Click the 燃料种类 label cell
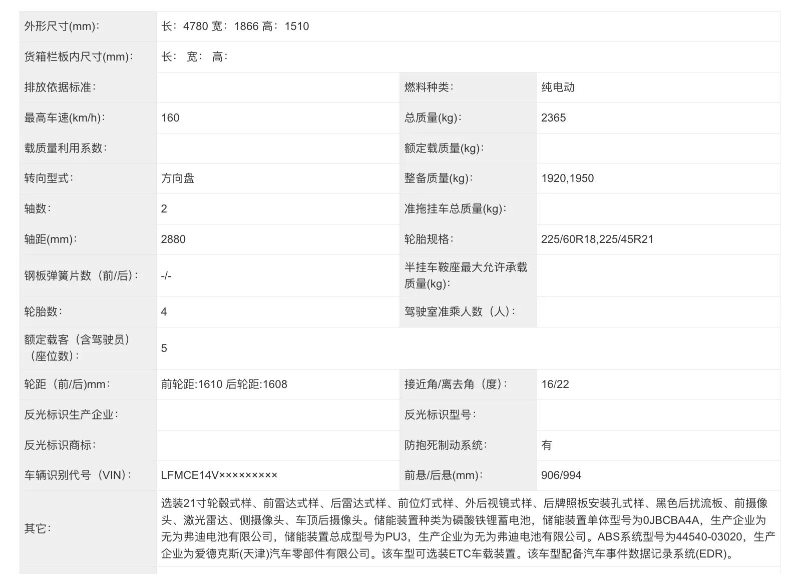This screenshot has width=797, height=574. (429, 87)
